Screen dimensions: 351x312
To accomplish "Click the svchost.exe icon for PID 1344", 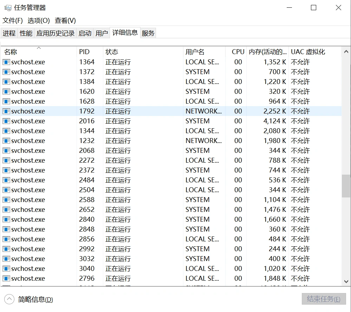I will point(6,131).
